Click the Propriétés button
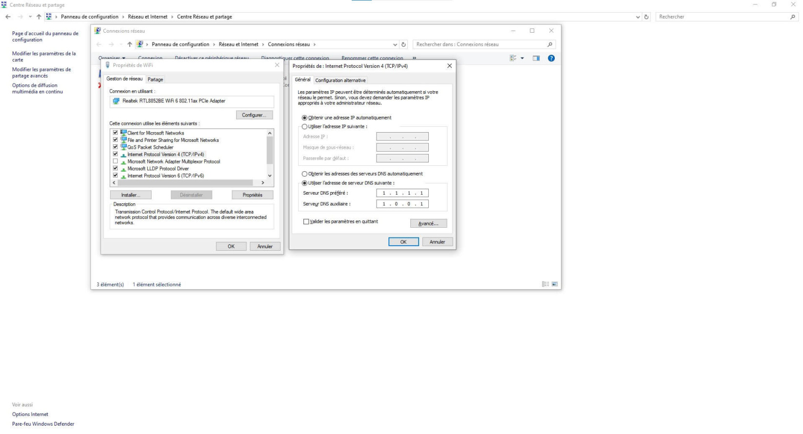Screen dimensions: 803x434 (252, 195)
